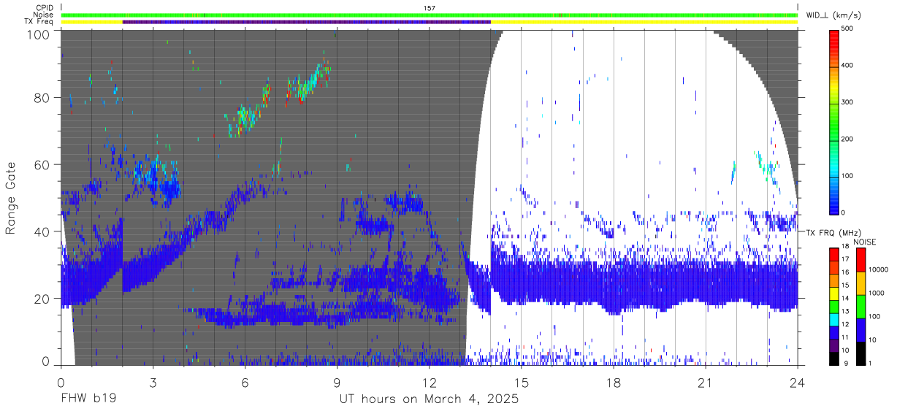Click the 'TX FRQ (MHz)' legend title
The image size is (897, 414).
833,233
